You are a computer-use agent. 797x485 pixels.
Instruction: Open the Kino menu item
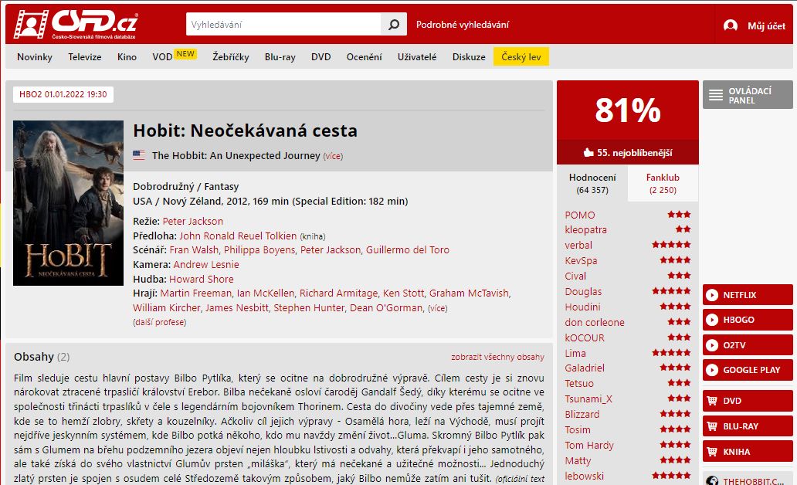(127, 57)
